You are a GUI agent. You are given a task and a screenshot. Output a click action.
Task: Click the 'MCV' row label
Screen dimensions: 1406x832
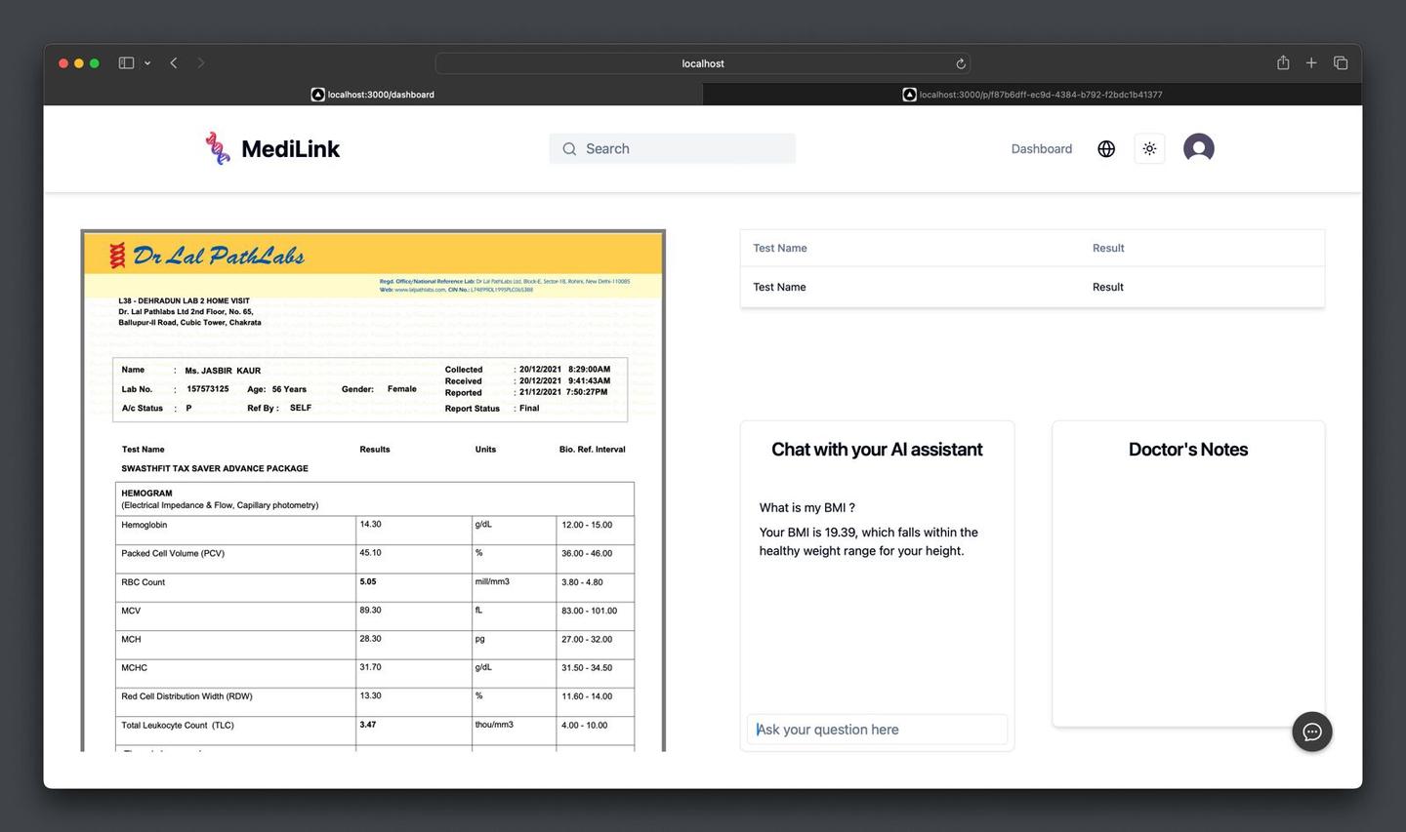click(x=131, y=611)
